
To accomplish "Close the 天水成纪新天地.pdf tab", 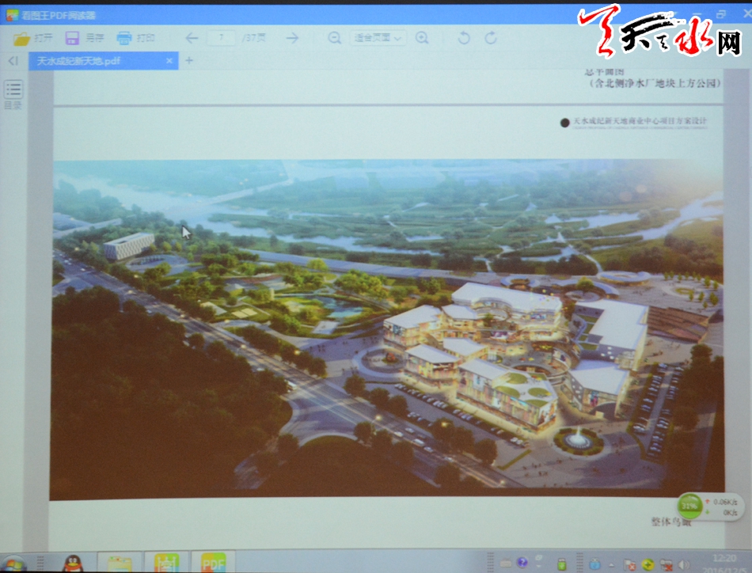I will coord(169,61).
